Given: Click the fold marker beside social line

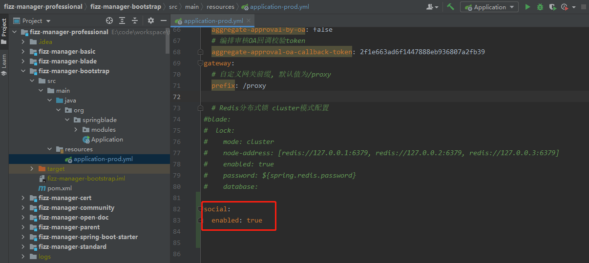Looking at the screenshot, I should (200, 209).
